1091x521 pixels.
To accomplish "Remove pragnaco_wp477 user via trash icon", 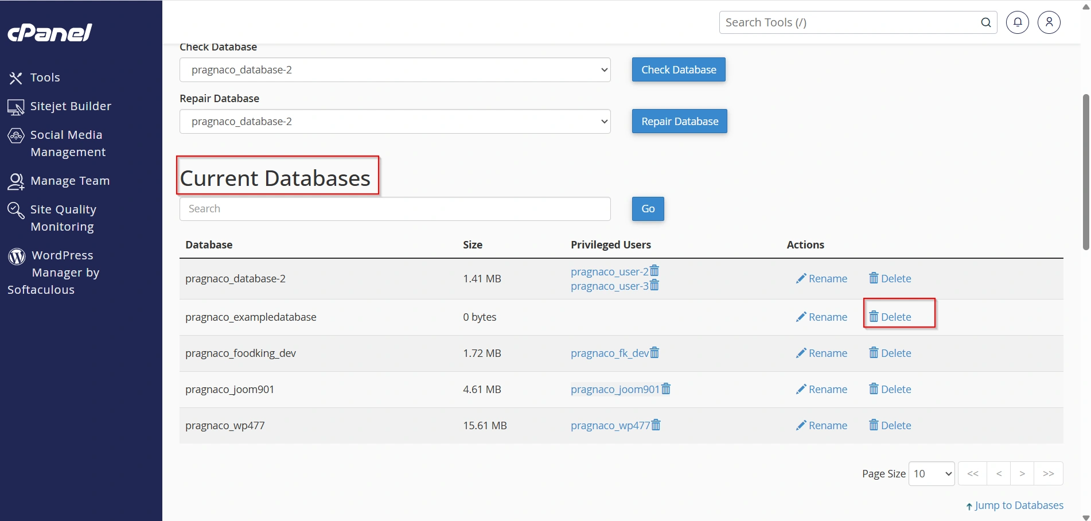I will (x=656, y=425).
